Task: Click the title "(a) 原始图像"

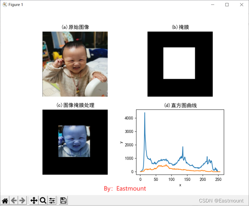Action: pos(75,27)
